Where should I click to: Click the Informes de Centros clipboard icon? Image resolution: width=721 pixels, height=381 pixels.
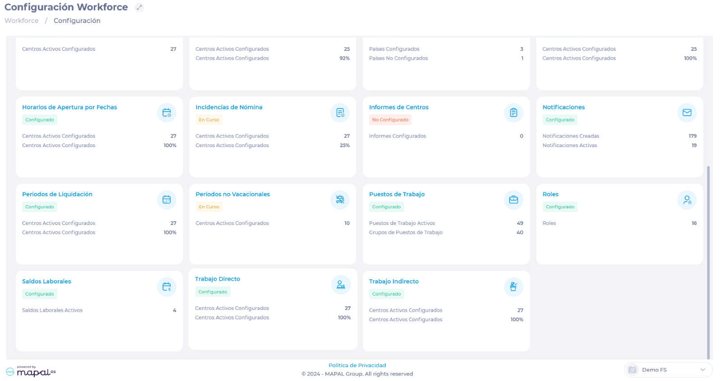point(513,112)
